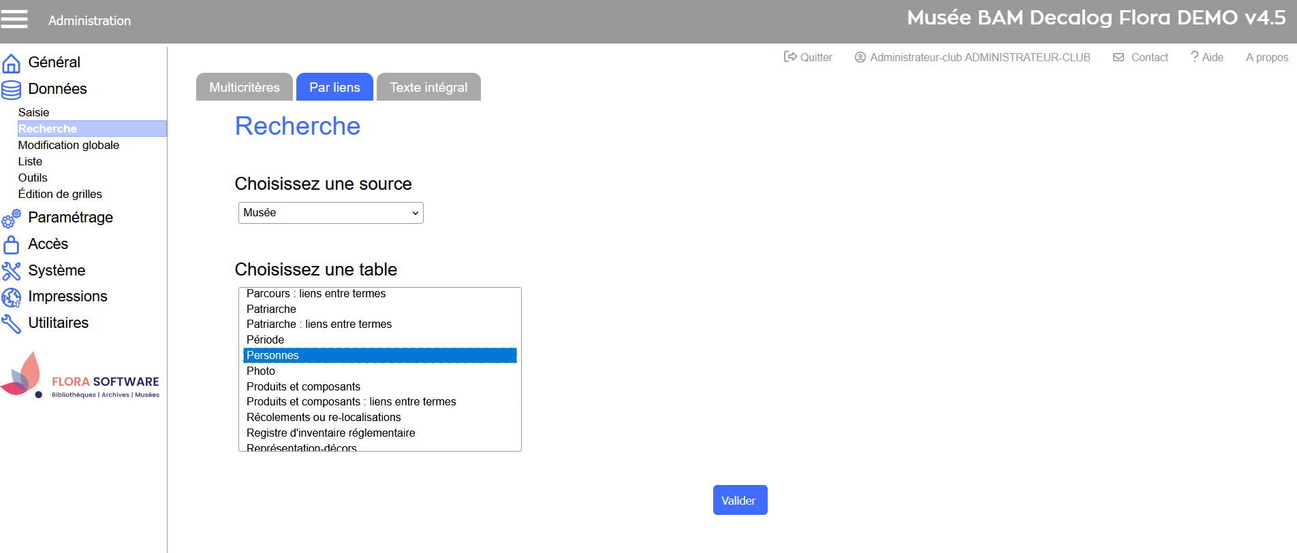Click the Flora Software logo
Screen dimensions: 1297x553
pyautogui.click(x=80, y=376)
